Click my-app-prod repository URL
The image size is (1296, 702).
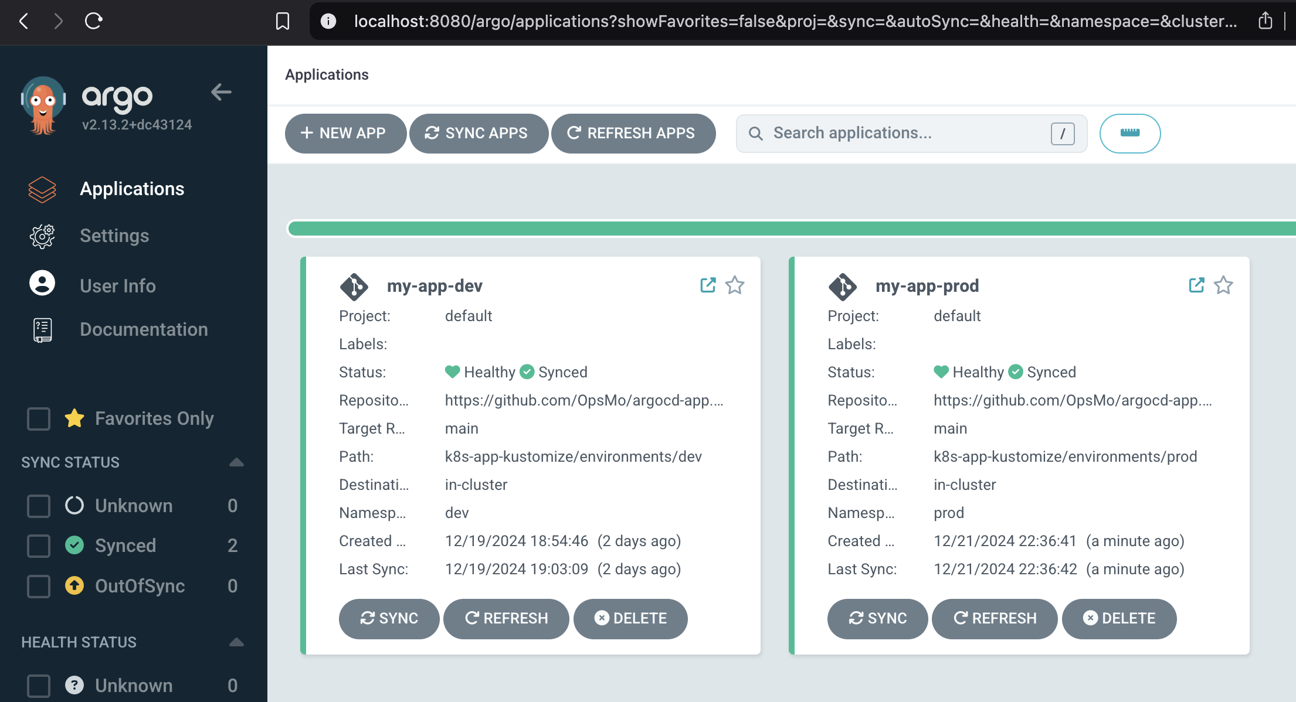coord(1073,400)
